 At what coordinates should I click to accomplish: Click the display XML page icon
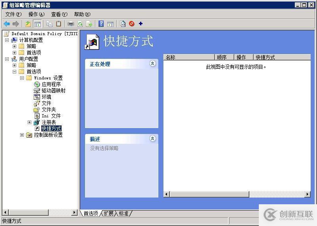tap(123, 24)
